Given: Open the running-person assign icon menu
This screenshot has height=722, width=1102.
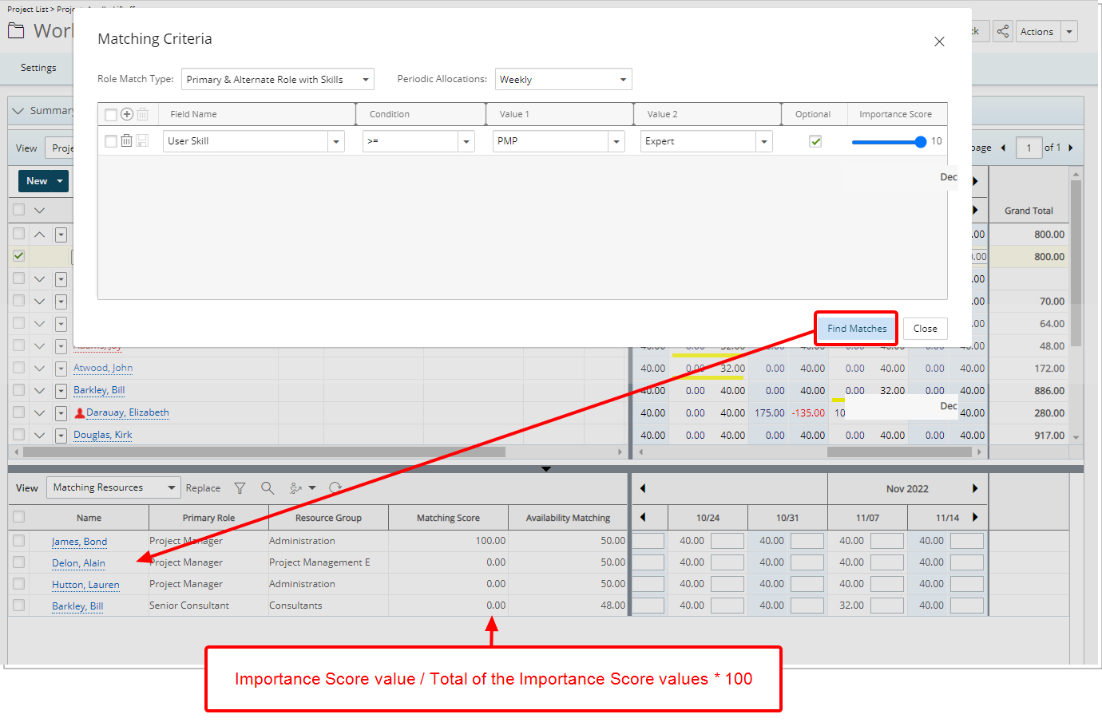Looking at the screenshot, I should pyautogui.click(x=302, y=487).
